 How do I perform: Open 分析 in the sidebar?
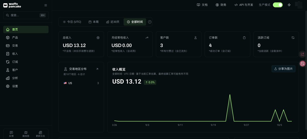(x=26, y=78)
